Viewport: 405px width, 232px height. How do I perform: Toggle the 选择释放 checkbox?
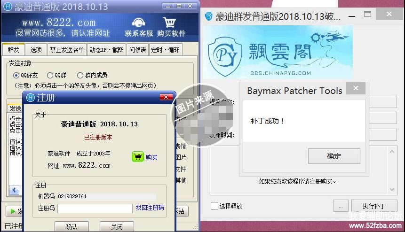coord(214,206)
